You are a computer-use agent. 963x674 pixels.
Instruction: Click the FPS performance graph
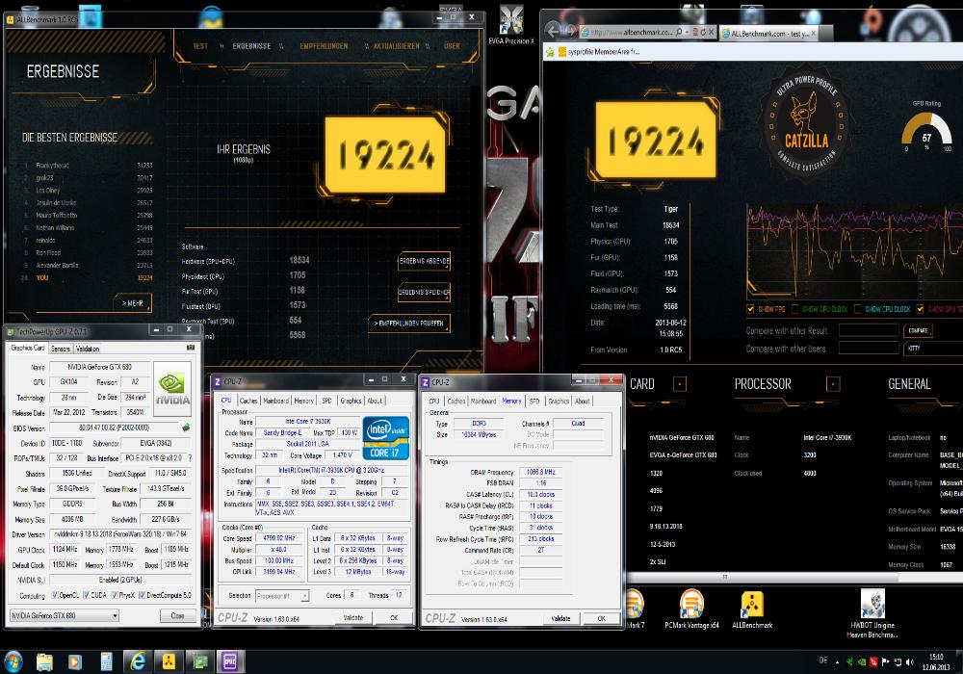coord(855,251)
